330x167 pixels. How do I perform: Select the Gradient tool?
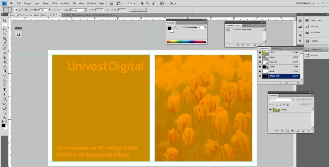(x=4, y=71)
